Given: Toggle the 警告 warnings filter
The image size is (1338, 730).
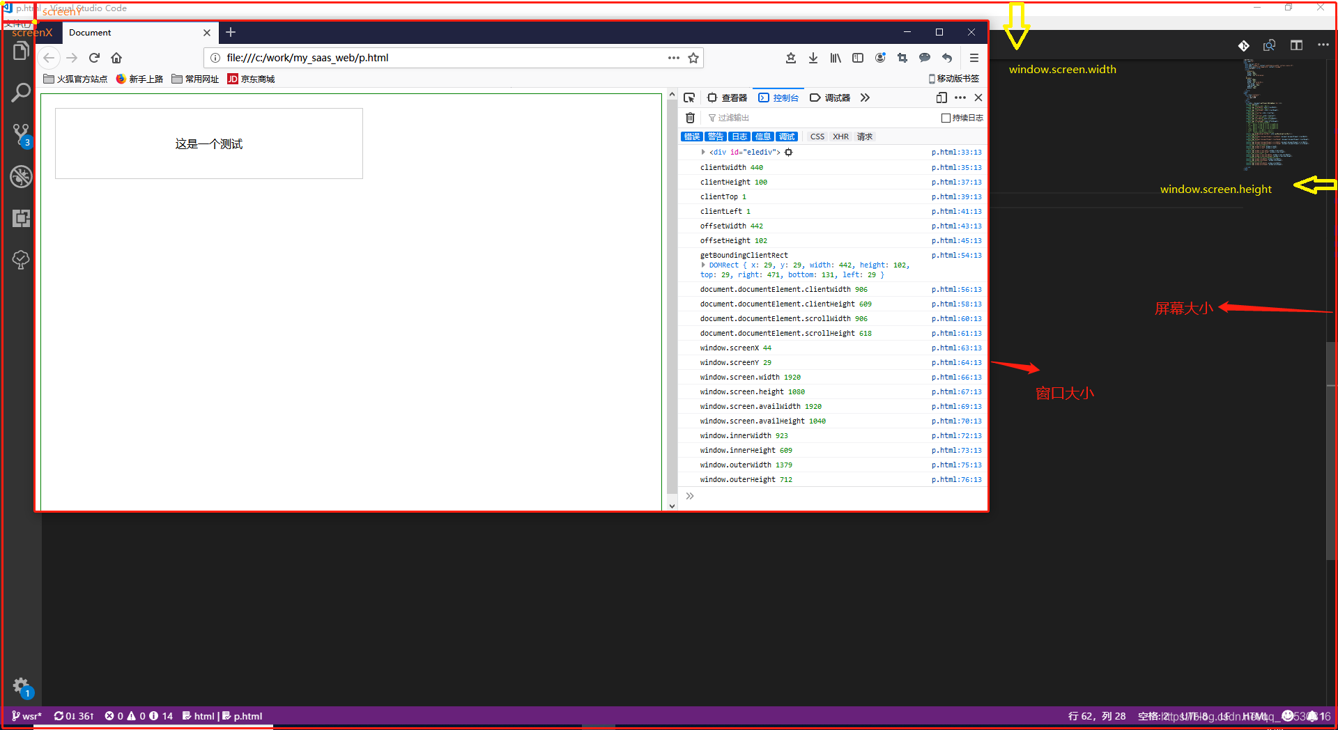Looking at the screenshot, I should pyautogui.click(x=715, y=137).
